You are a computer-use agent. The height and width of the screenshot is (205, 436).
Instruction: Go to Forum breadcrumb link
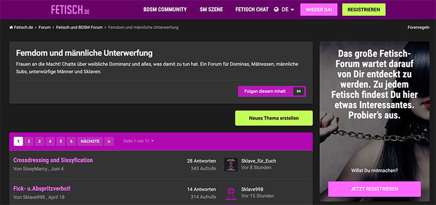45,28
